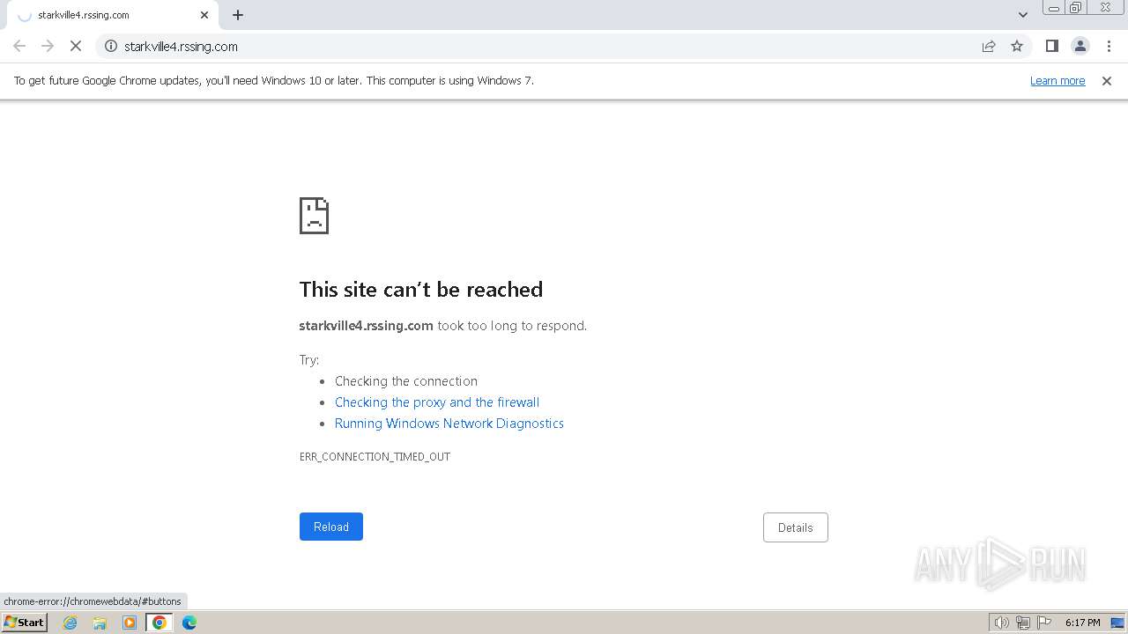Open Chrome three-dot menu

1109,46
